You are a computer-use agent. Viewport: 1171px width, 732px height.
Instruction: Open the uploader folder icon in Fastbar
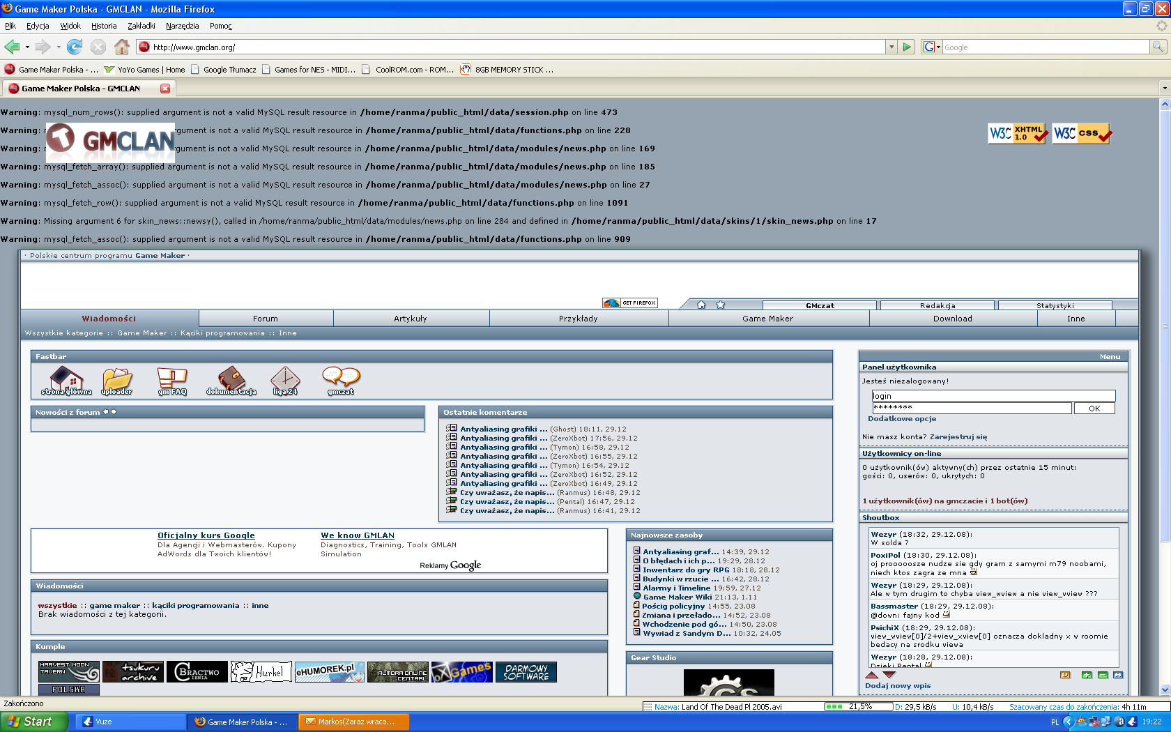(x=116, y=380)
